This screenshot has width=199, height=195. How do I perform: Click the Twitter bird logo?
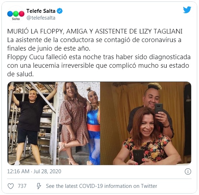(x=187, y=10)
